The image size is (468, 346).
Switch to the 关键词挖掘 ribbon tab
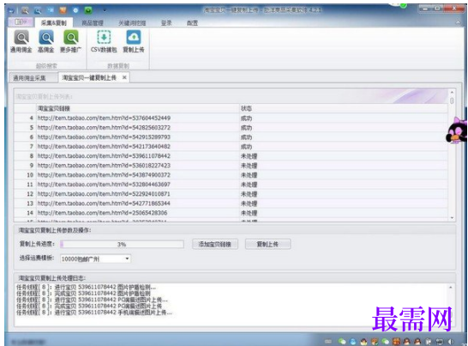[132, 23]
